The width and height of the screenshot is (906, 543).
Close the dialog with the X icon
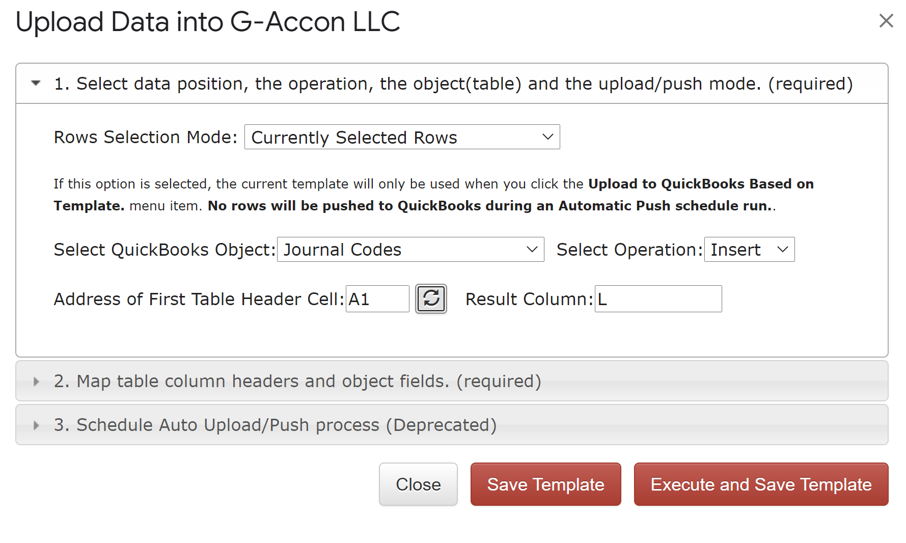tap(886, 21)
